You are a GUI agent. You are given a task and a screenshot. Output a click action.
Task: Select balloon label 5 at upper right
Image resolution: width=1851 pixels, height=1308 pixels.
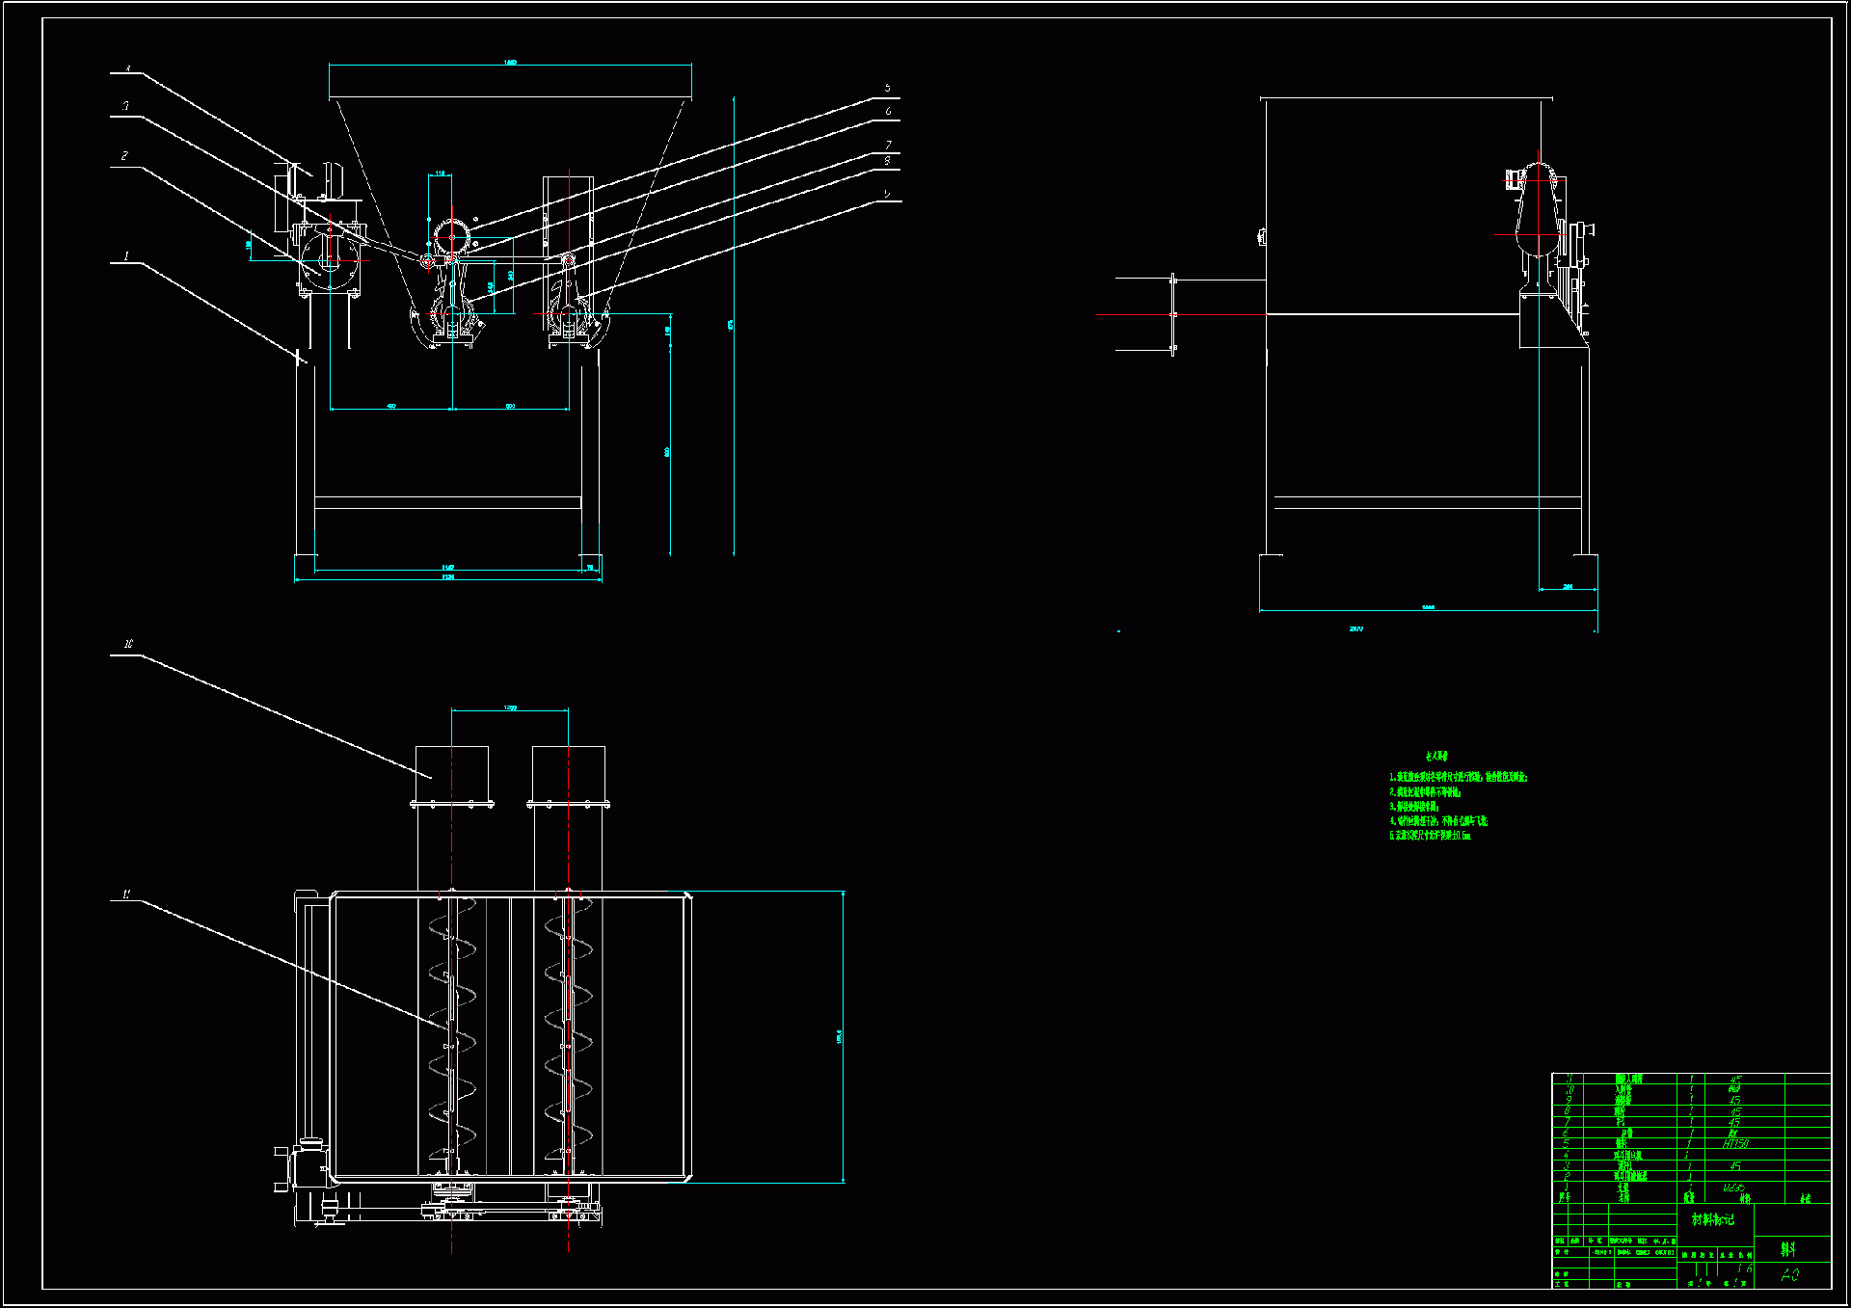(888, 88)
